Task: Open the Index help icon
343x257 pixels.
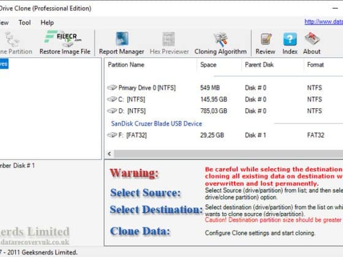Action: (x=290, y=43)
